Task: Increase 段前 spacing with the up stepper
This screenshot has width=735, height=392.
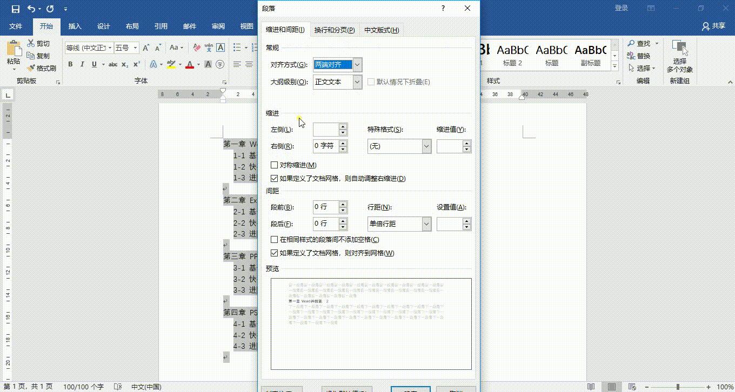Action: click(344, 204)
